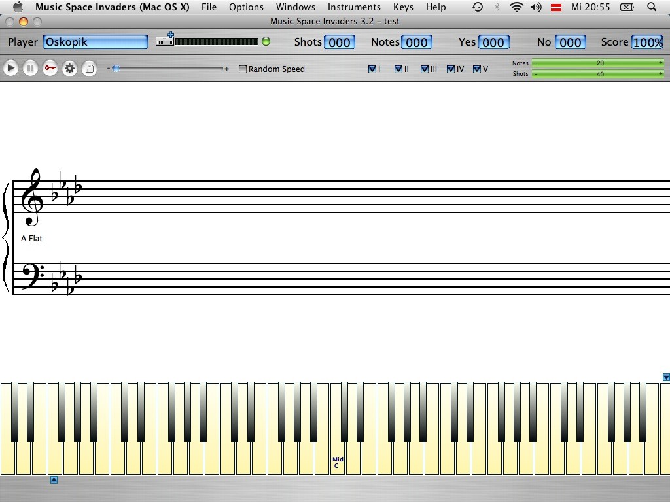Click the blue up arrow marker below keyboard
Viewport: 670px width, 502px height.
click(54, 480)
